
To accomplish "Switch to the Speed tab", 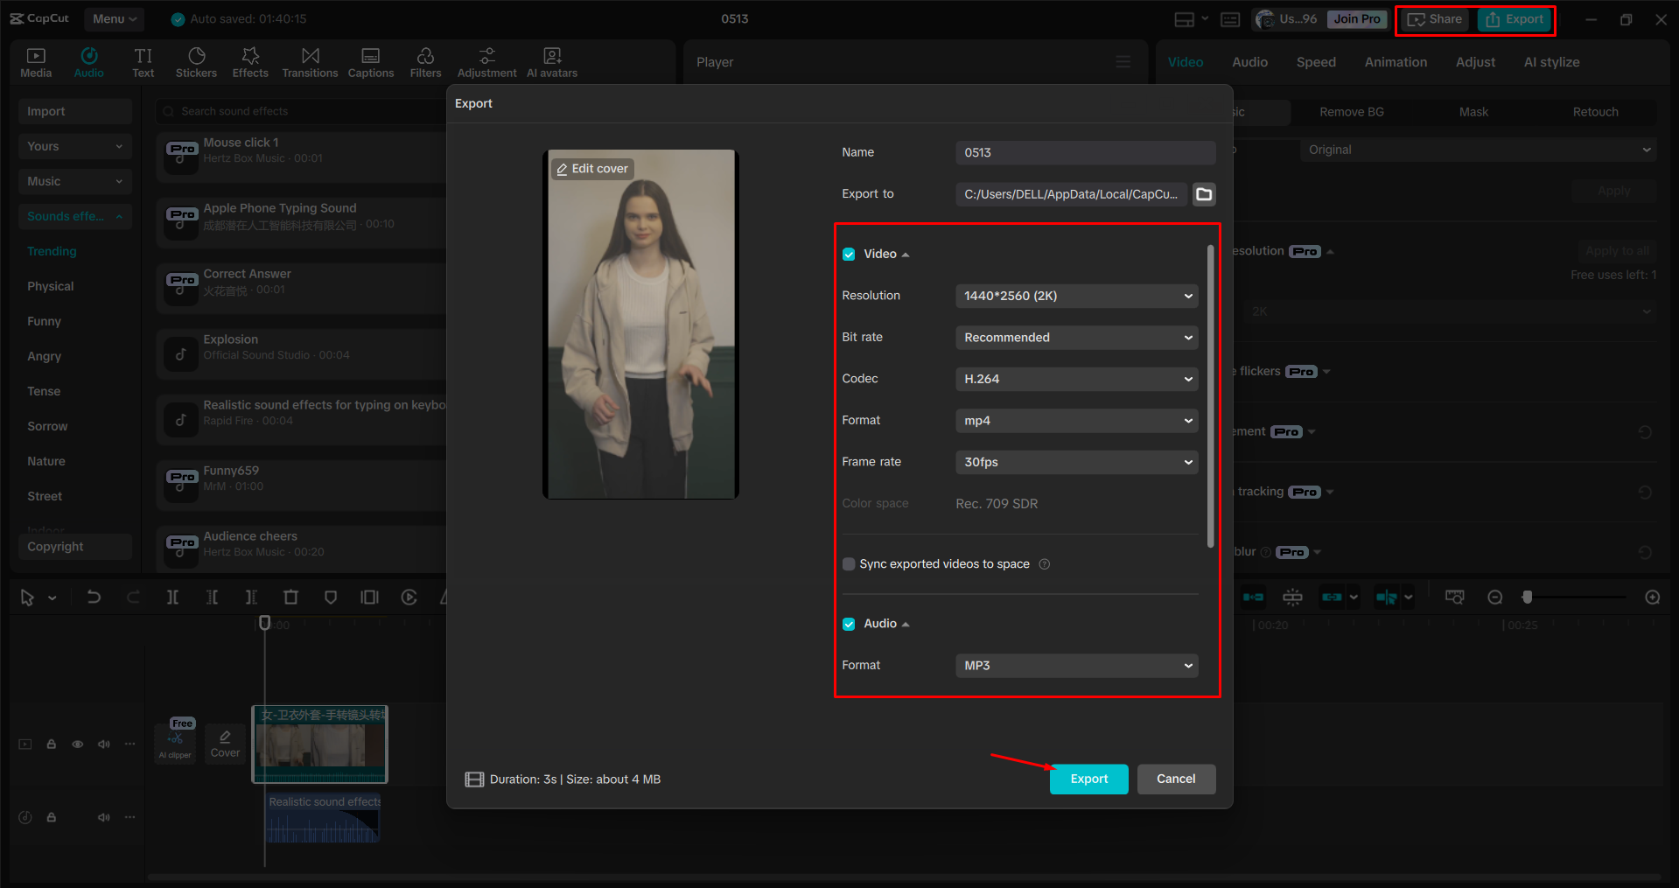I will point(1315,61).
